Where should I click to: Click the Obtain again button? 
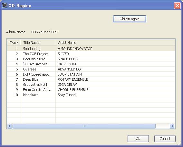(130, 19)
